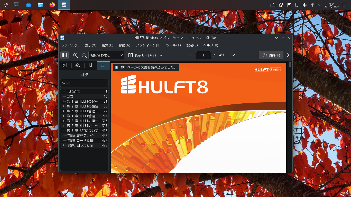Expand the 付録C 困ったとき tree entry
Screen dimensions: 351x197
(63, 145)
